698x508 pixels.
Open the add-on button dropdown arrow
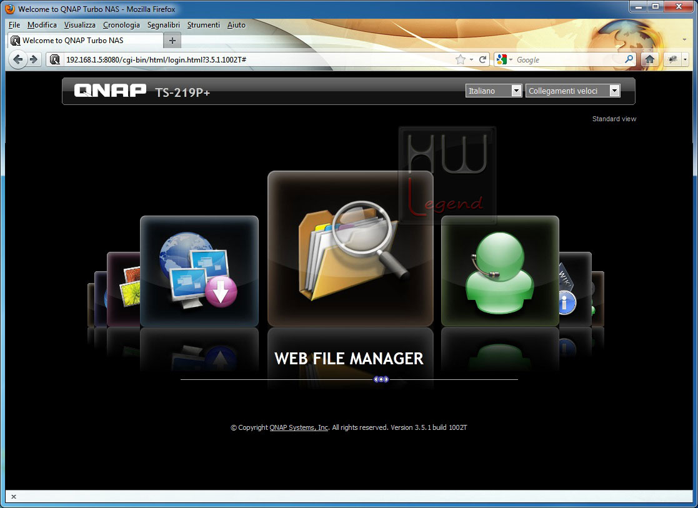coord(685,59)
